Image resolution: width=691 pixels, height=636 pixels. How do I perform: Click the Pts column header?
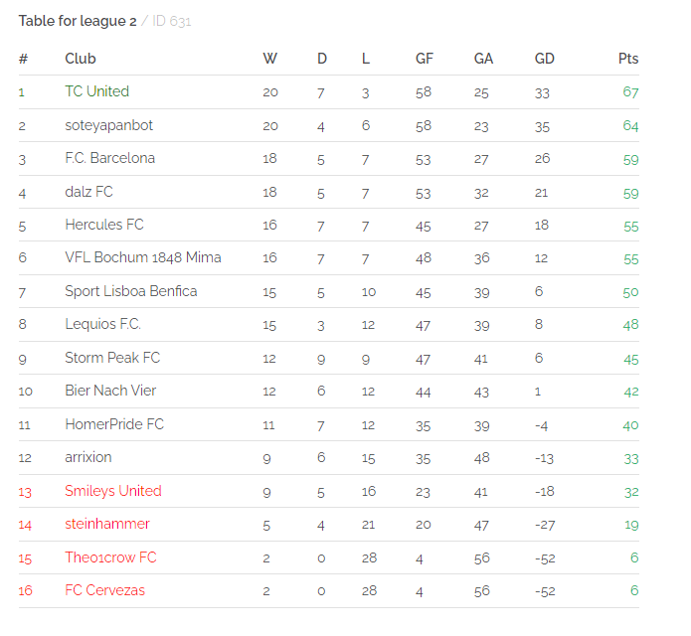[628, 59]
